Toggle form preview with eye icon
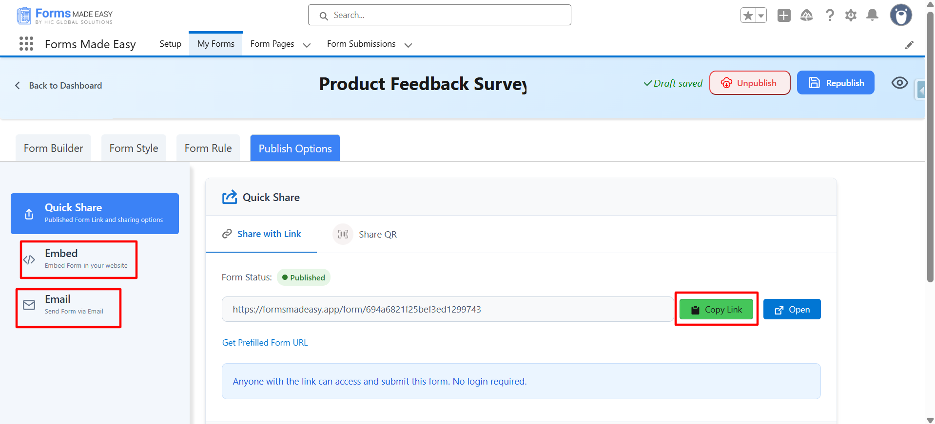The width and height of the screenshot is (935, 424). click(899, 83)
